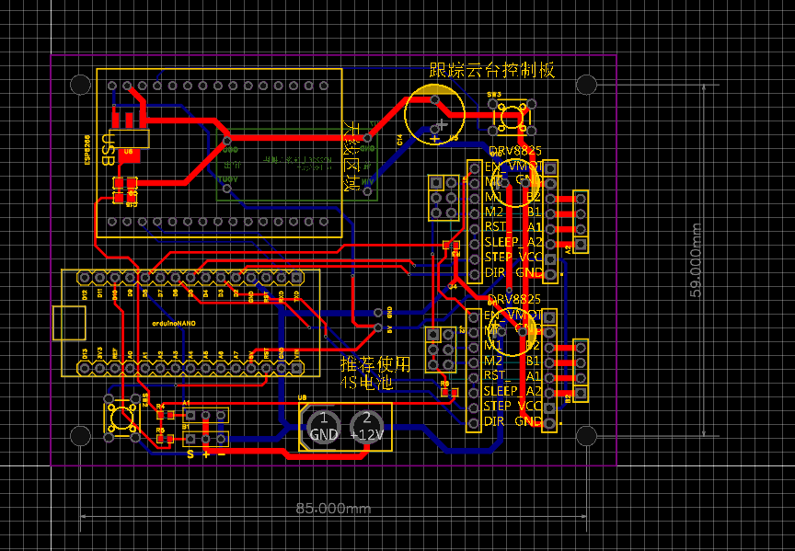Select the SW2 tactile switch footprint
This screenshot has height=551, width=795.
121,419
